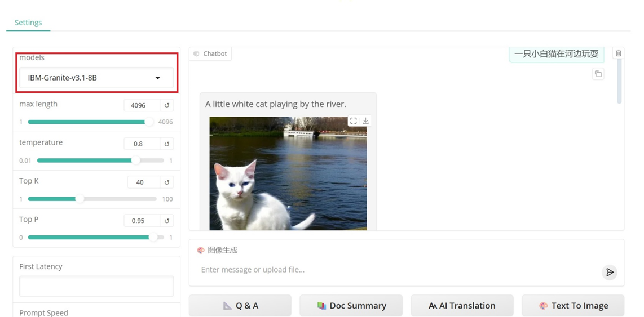The width and height of the screenshot is (644, 317).
Task: Click the Text To Image button
Action: 573,306
